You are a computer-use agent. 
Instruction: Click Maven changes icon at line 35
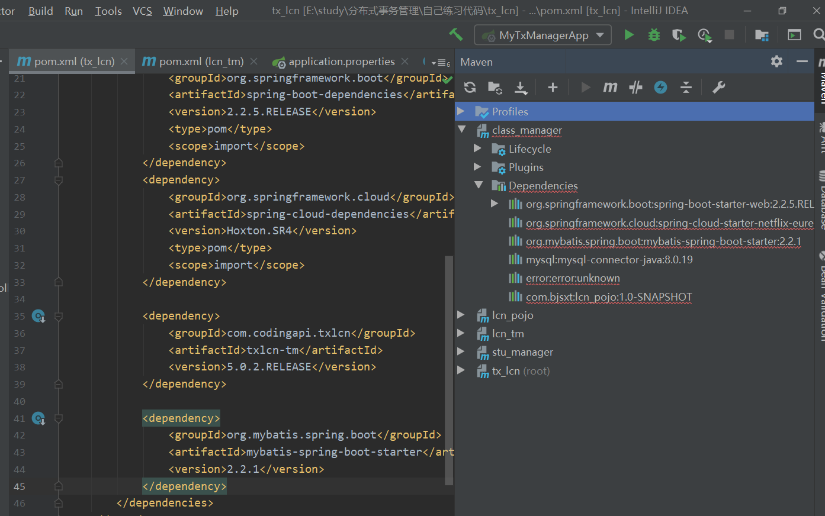click(38, 317)
